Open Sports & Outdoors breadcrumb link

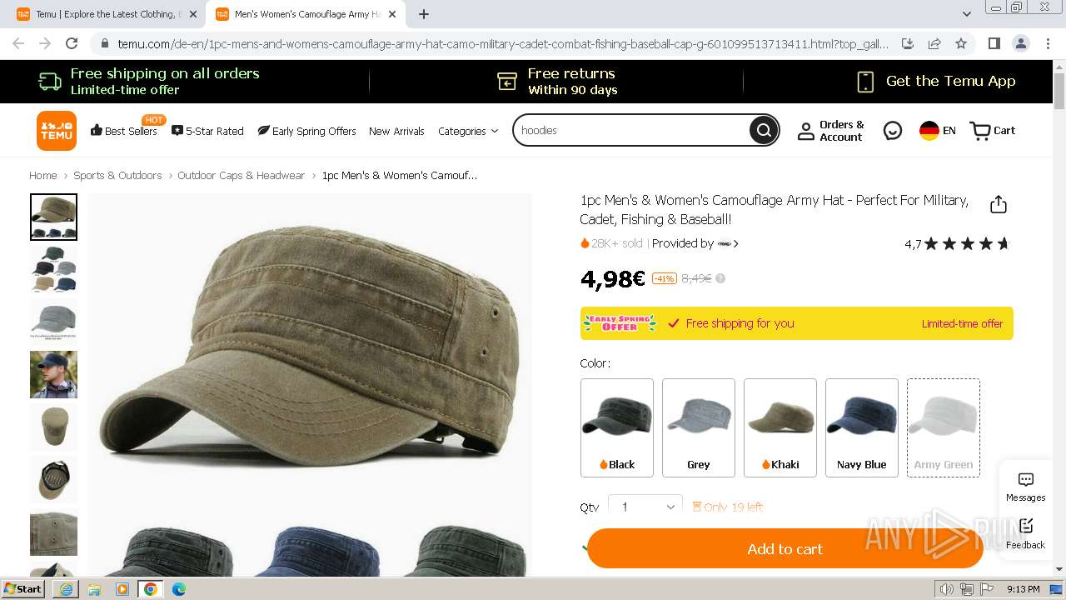117,176
